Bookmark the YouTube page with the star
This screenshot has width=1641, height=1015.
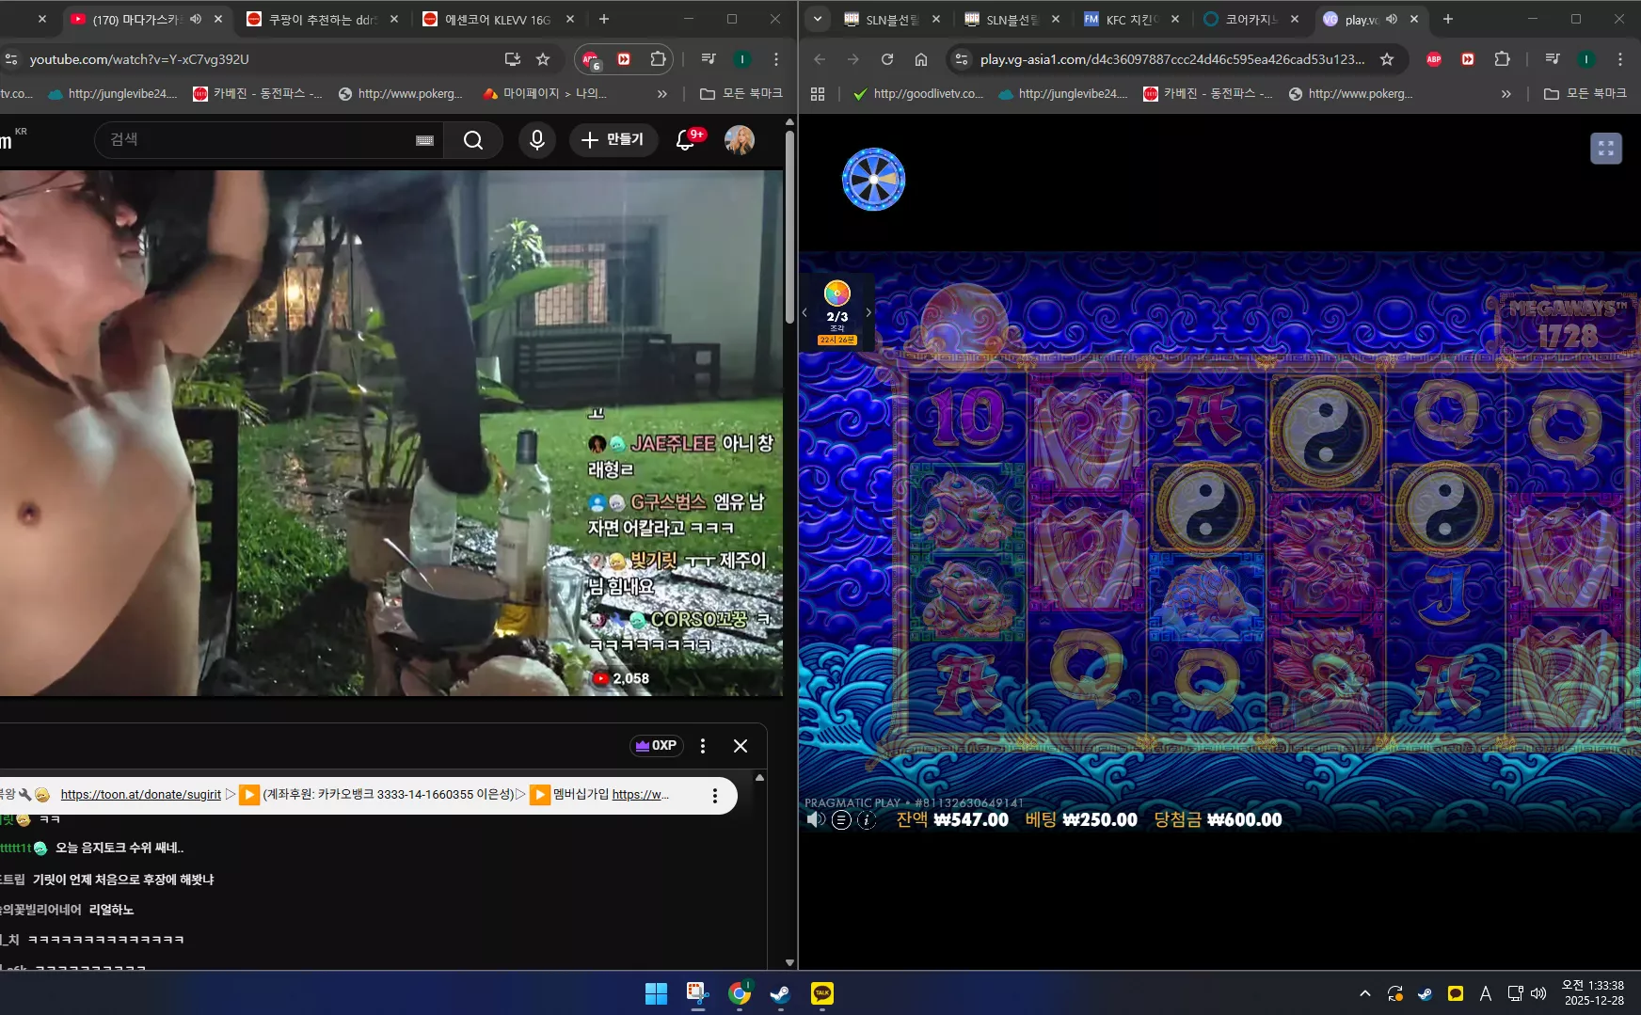pyautogui.click(x=543, y=59)
